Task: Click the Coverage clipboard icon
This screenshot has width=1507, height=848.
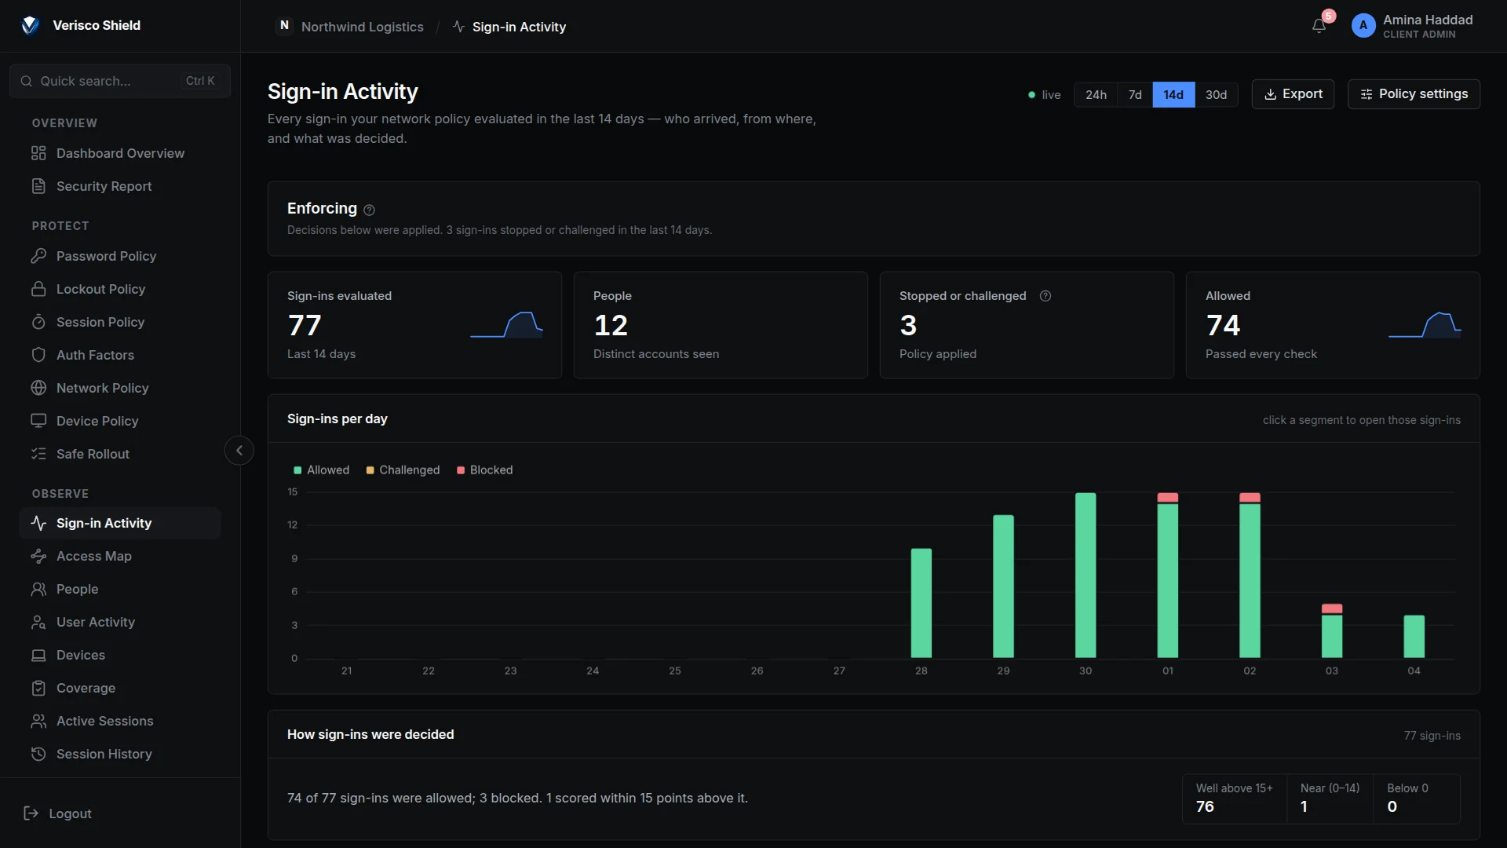Action: (38, 688)
